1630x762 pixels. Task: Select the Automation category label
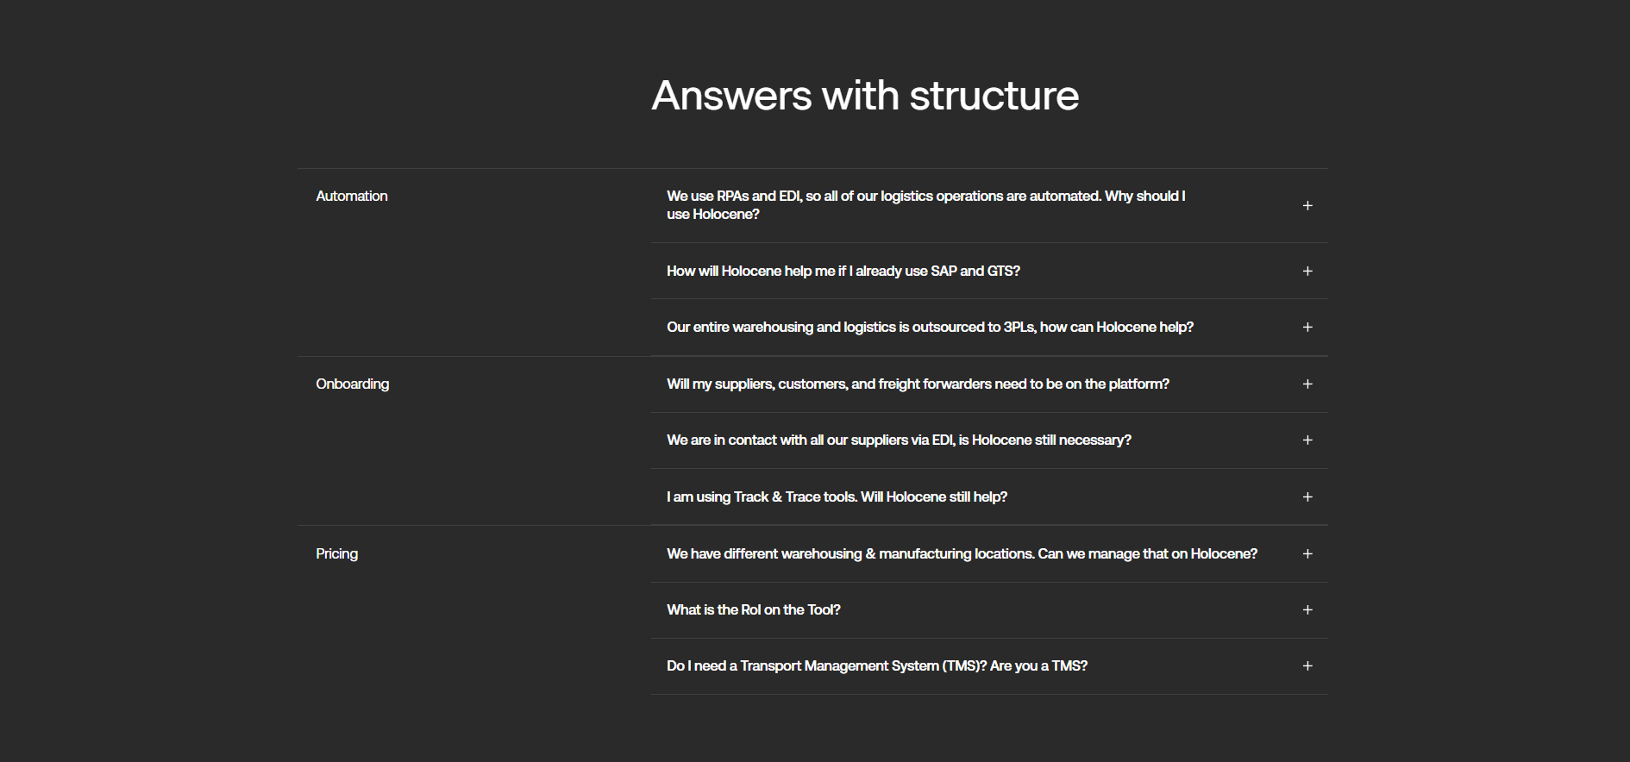coord(352,197)
